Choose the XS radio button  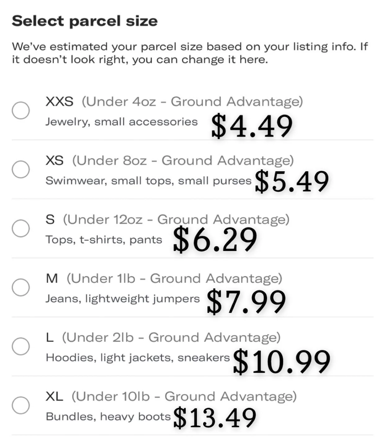pos(21,169)
